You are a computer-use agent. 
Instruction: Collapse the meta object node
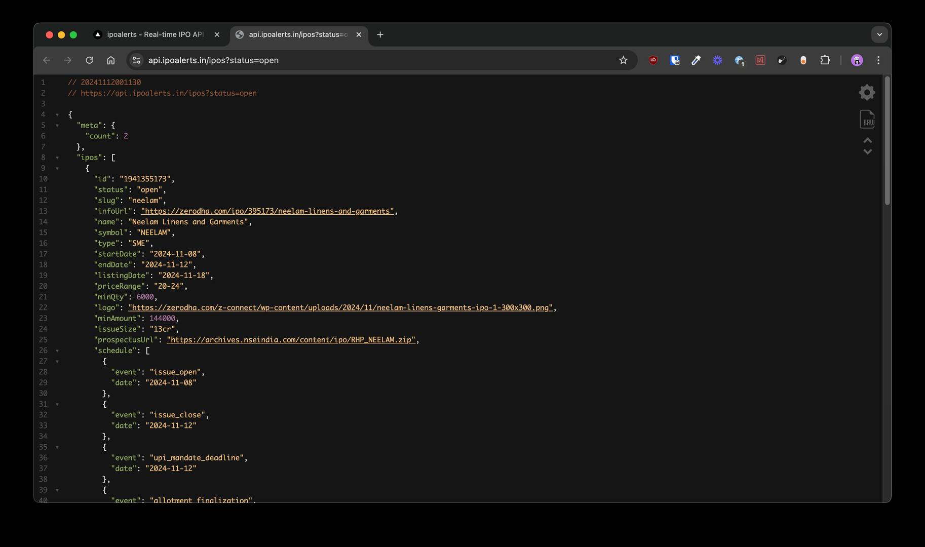point(57,125)
